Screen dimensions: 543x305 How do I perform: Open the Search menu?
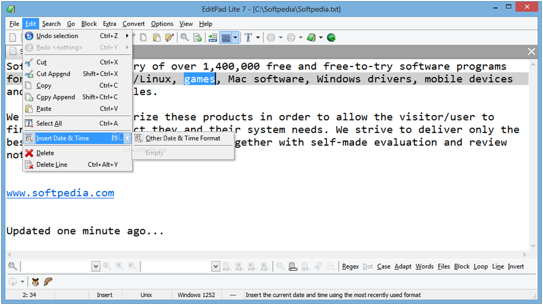[x=51, y=24]
